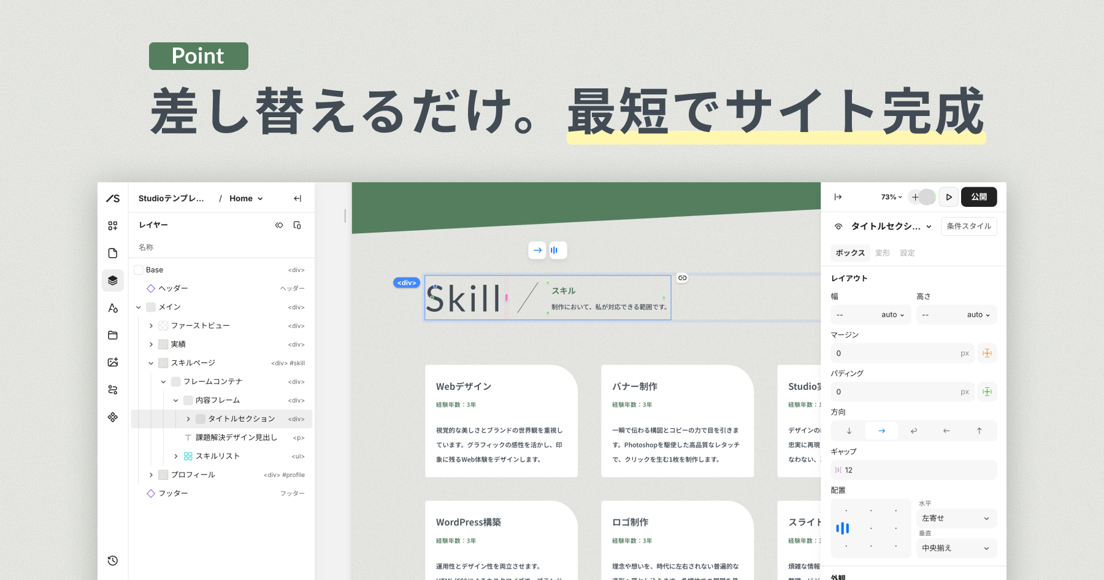Collapse the メイン layer chevron
Screen dimensions: 1104x580
coord(139,307)
